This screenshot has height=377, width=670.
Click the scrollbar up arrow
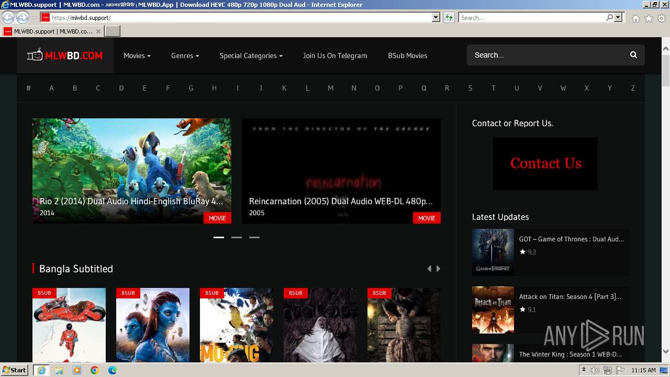pos(666,49)
